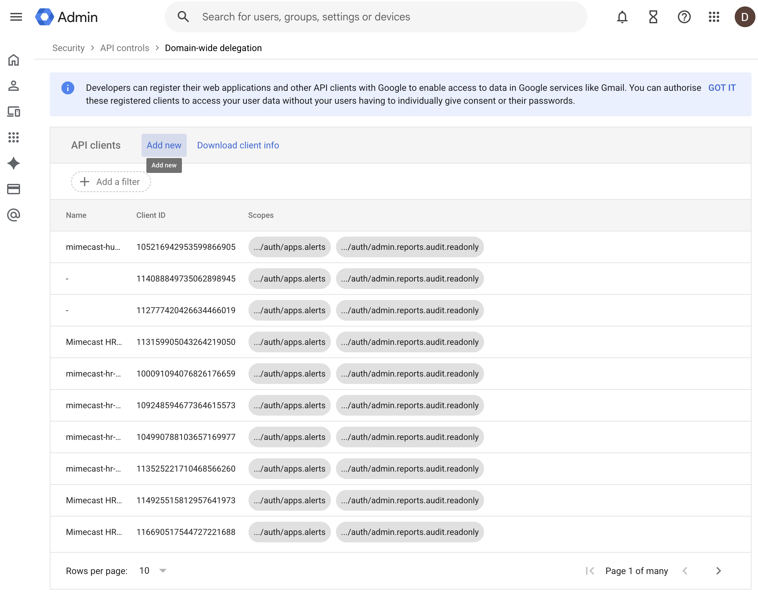This screenshot has height=596, width=758.
Task: Open the help question mark icon
Action: pyautogui.click(x=684, y=17)
